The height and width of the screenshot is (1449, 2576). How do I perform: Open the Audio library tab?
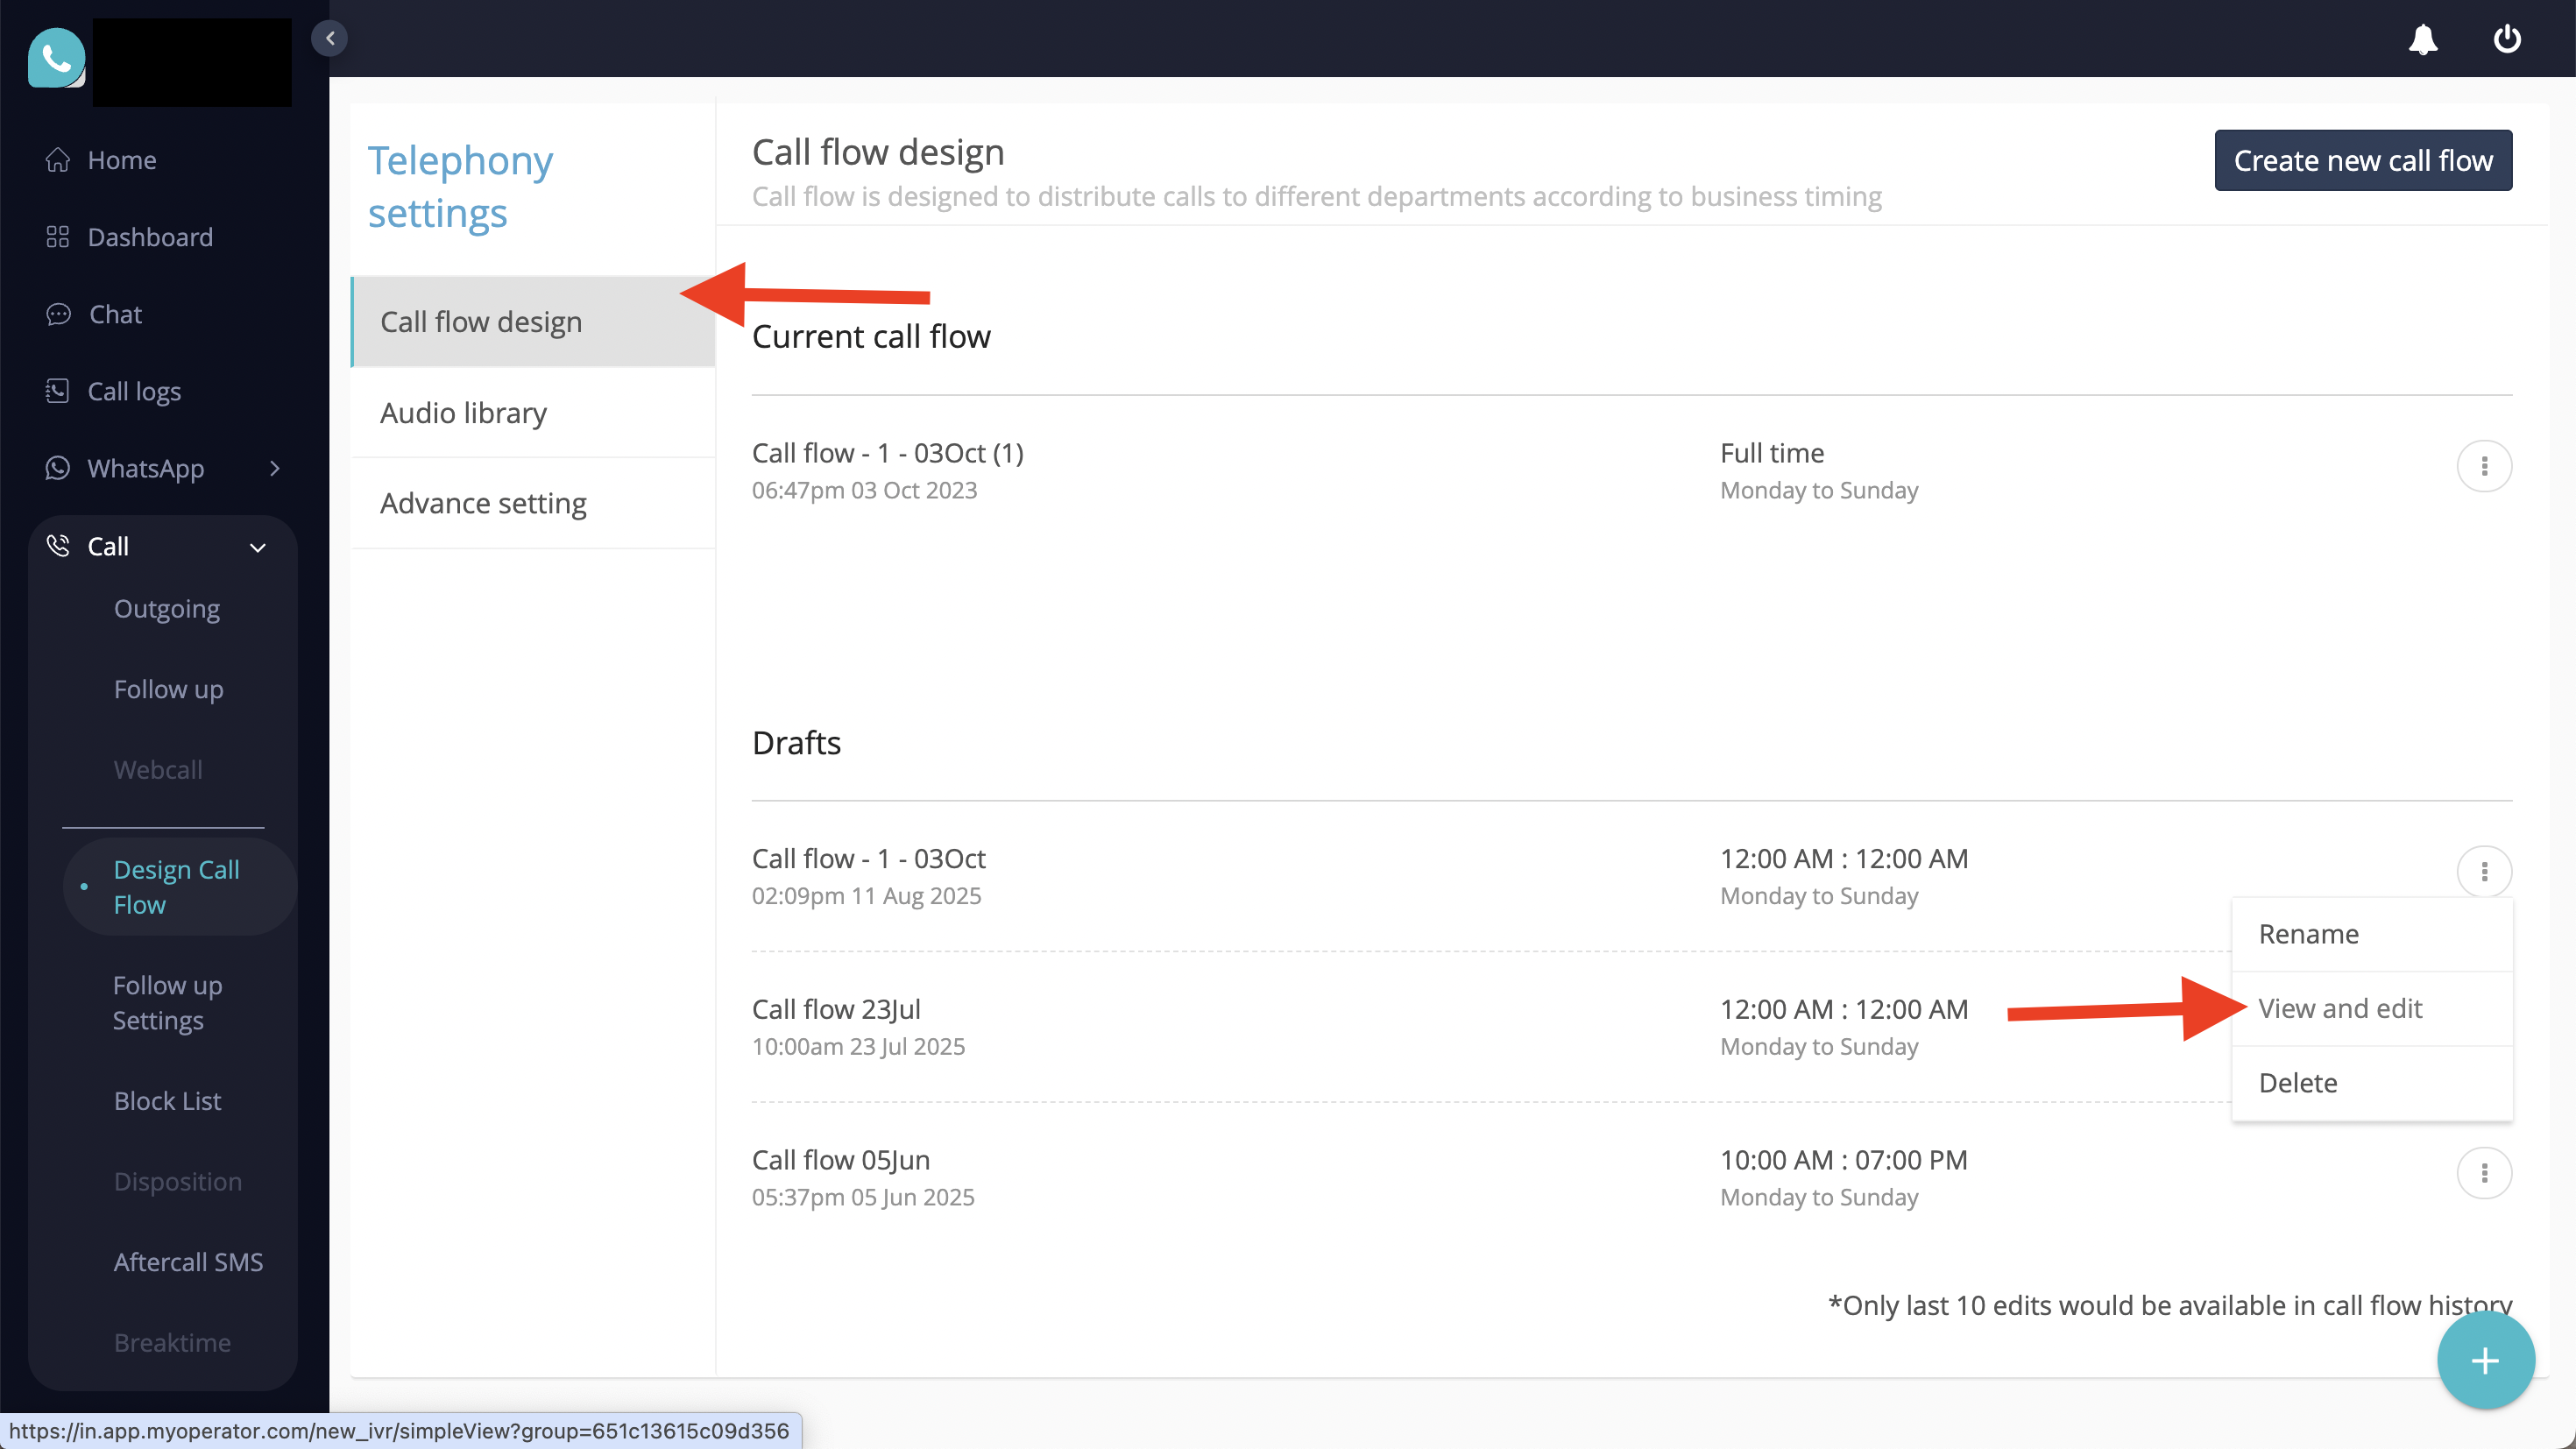[x=463, y=412]
